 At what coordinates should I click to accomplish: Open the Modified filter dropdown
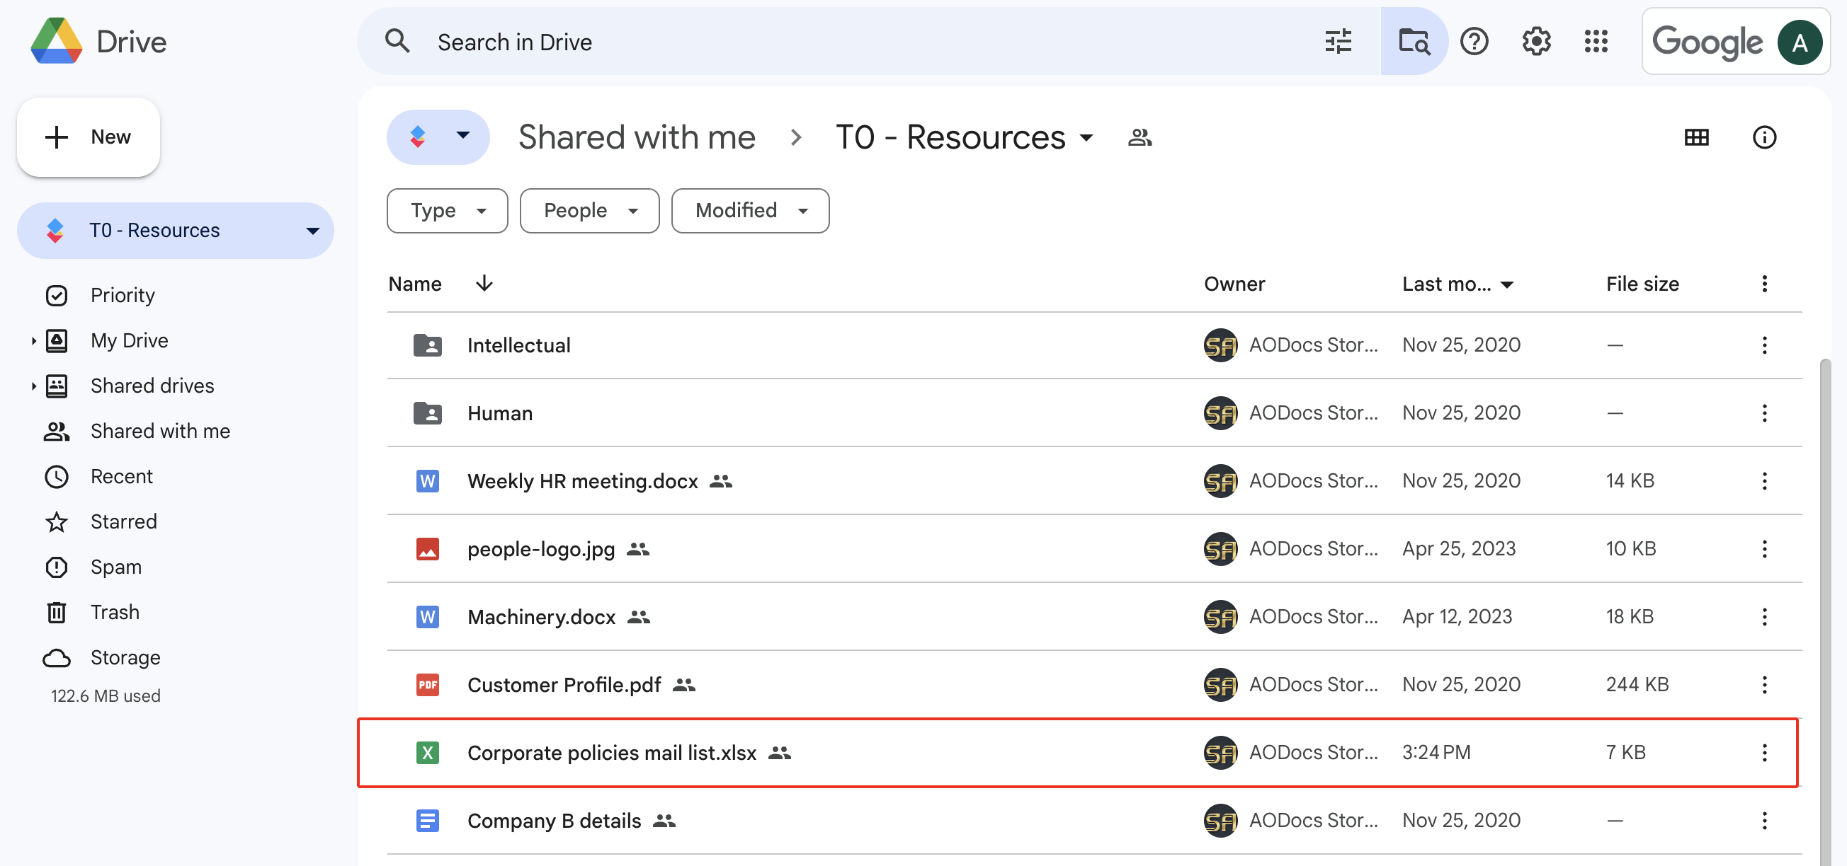click(x=750, y=211)
